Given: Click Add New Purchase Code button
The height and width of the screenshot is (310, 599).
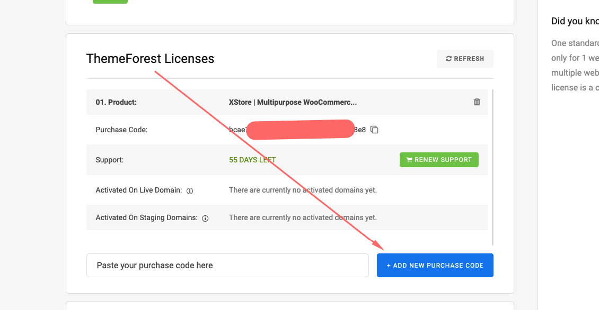Looking at the screenshot, I should (x=435, y=266).
